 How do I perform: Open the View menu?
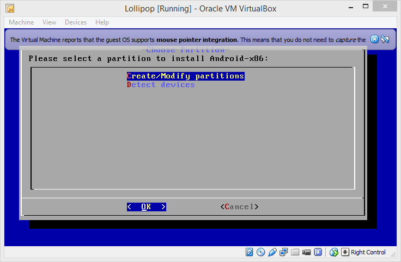49,22
